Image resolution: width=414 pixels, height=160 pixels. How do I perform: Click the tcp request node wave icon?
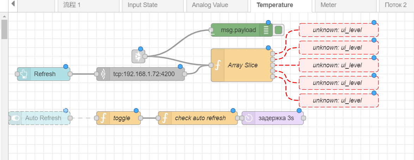(103, 74)
